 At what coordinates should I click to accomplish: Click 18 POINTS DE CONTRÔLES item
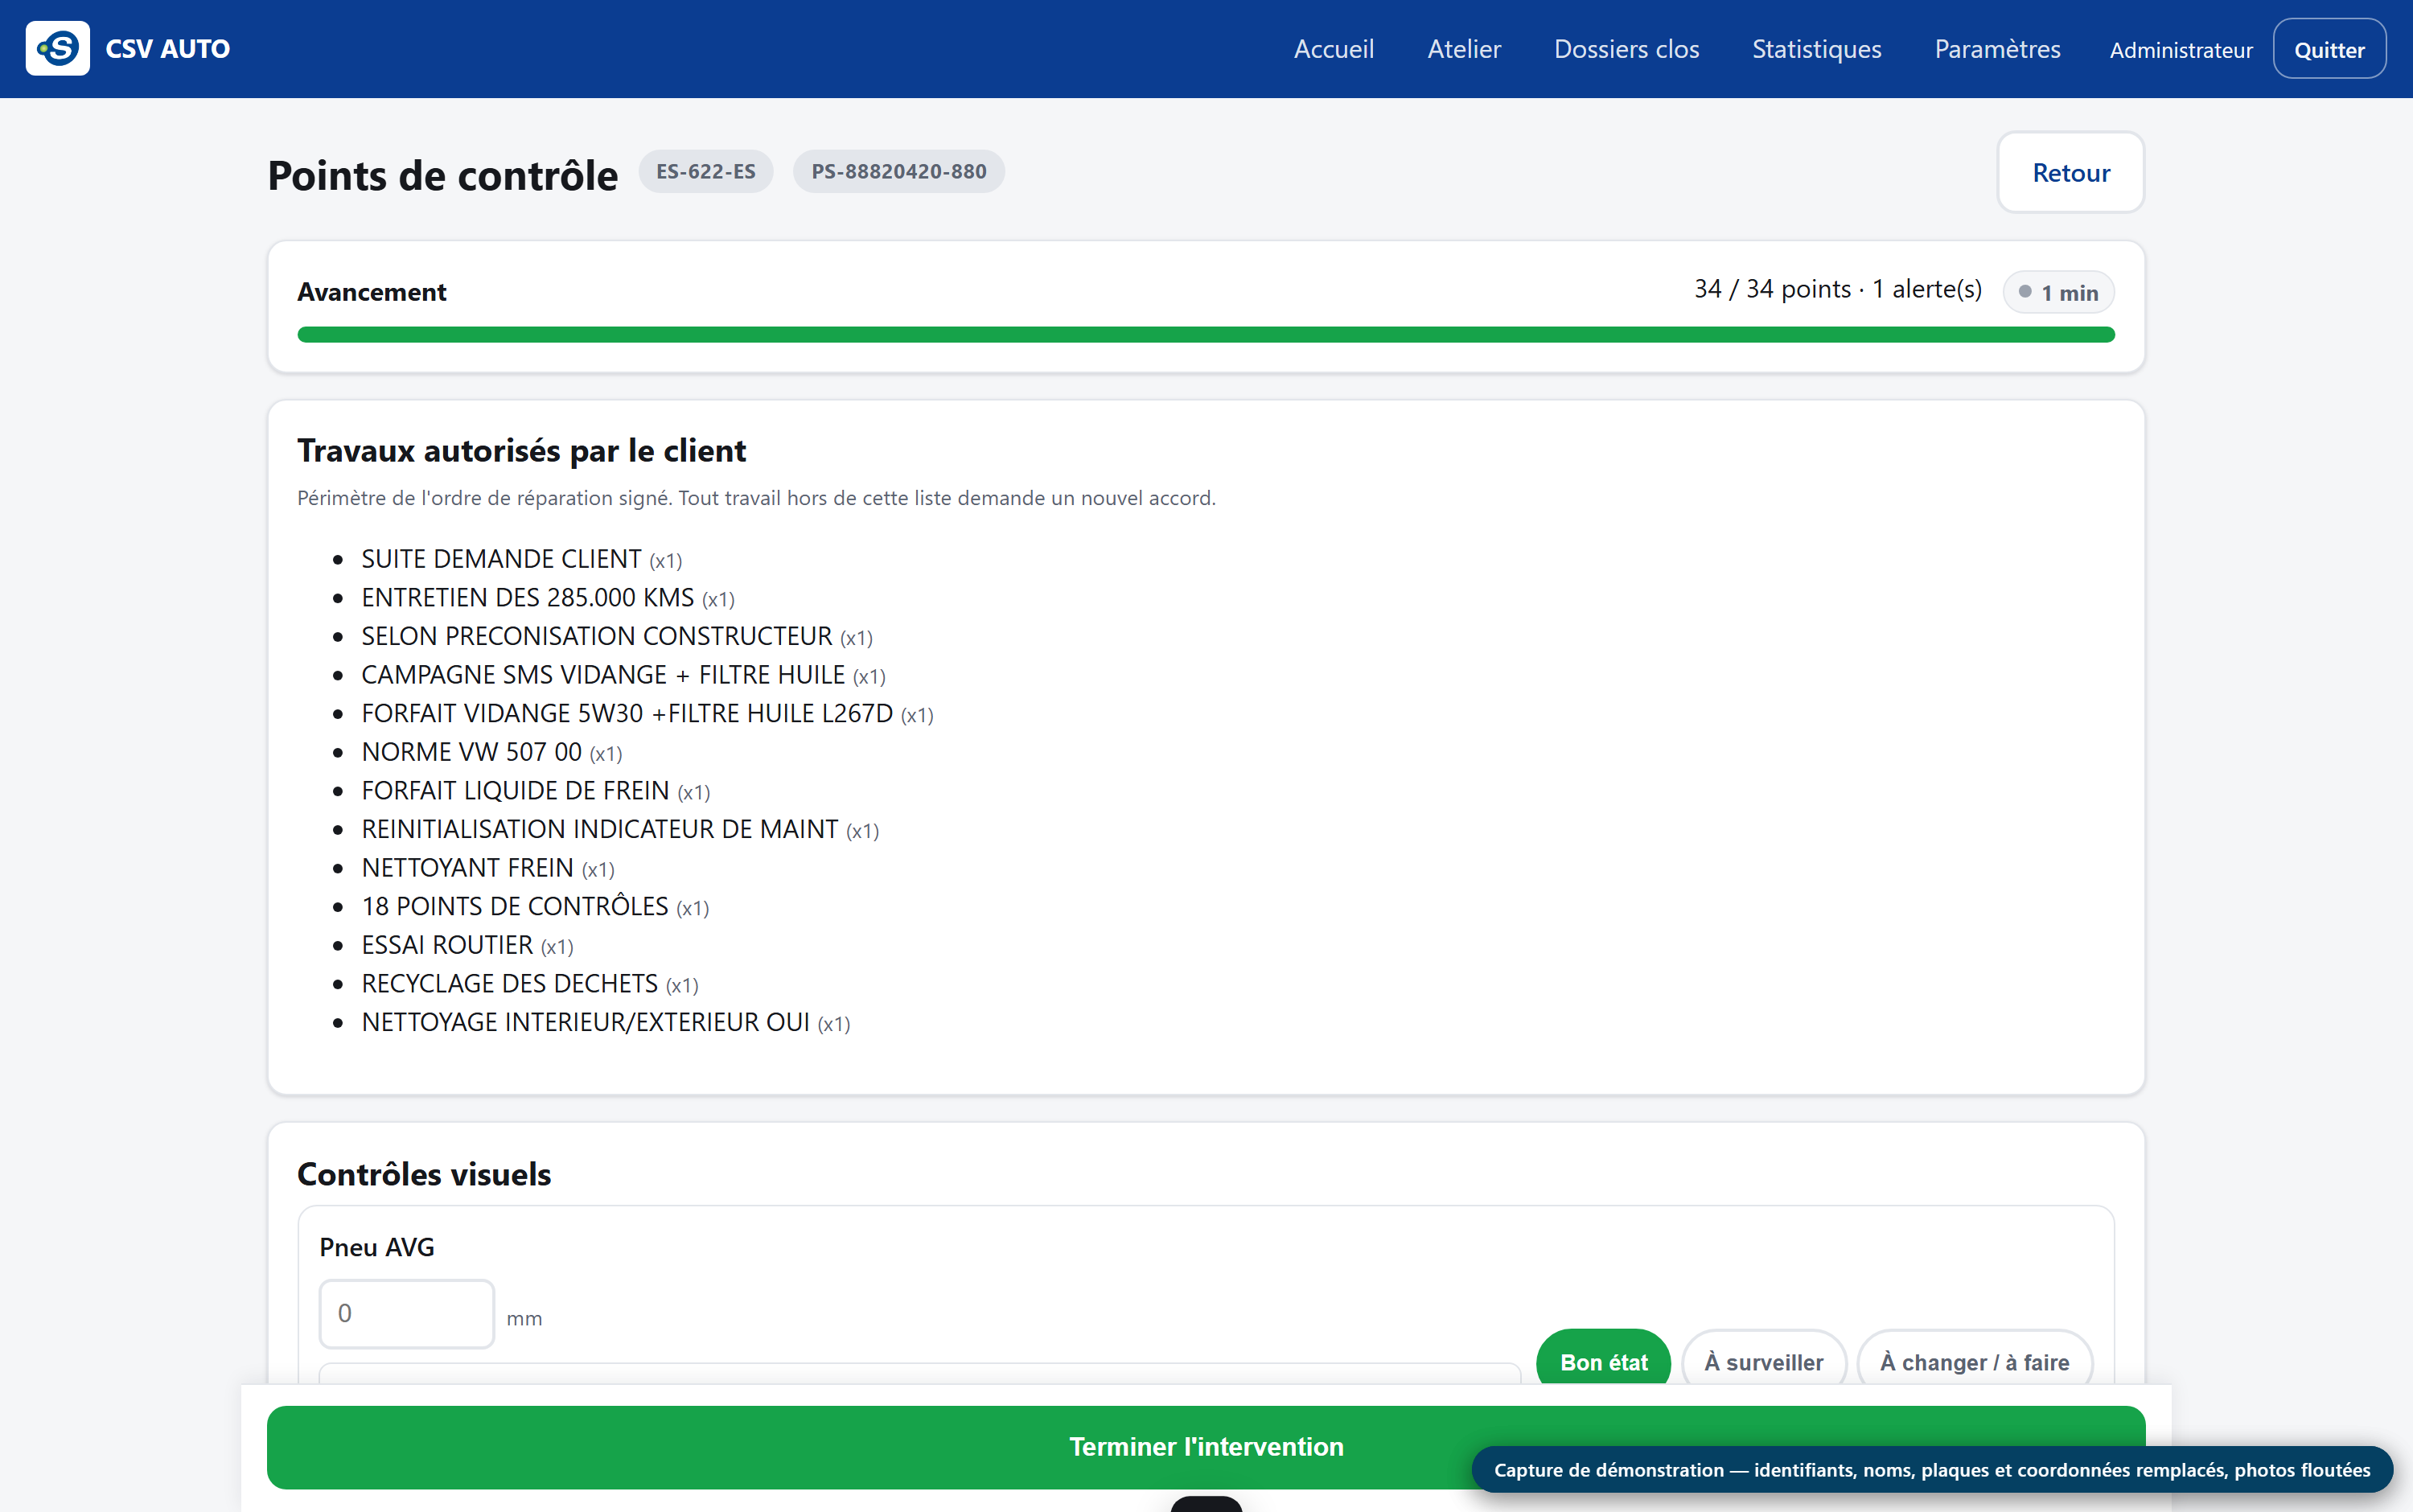[x=535, y=907]
